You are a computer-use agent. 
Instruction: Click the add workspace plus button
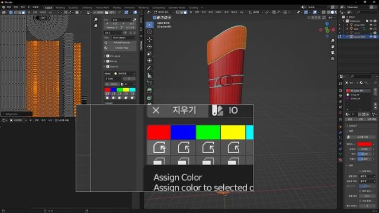pyautogui.click(x=202, y=8)
